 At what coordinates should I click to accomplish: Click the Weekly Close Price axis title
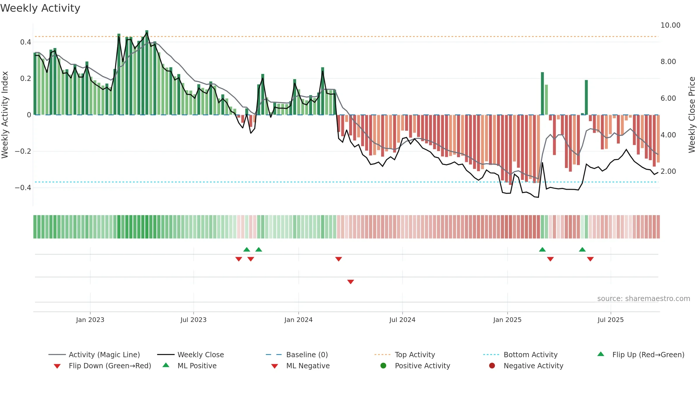[x=692, y=115]
